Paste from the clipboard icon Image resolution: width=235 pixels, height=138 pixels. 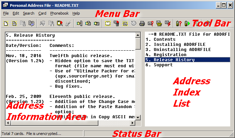coord(60,23)
